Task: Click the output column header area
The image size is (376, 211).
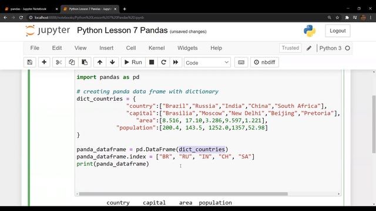Action: point(186,203)
